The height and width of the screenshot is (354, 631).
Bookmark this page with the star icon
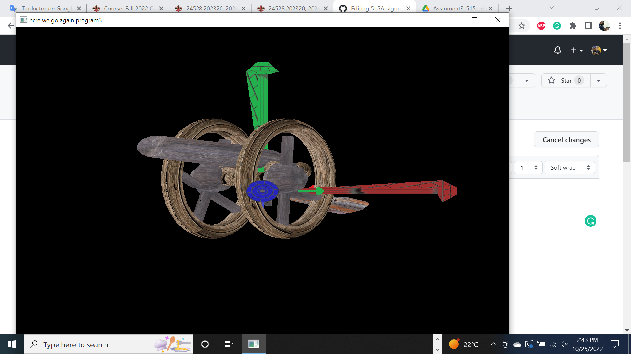tap(522, 26)
